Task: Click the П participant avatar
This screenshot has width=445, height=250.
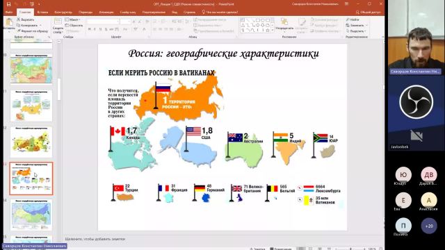Action: 403,226
